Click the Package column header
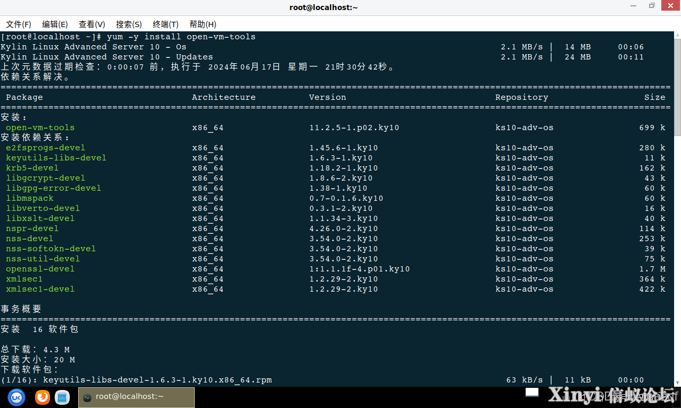Screen dimensions: 681x408 (24, 97)
